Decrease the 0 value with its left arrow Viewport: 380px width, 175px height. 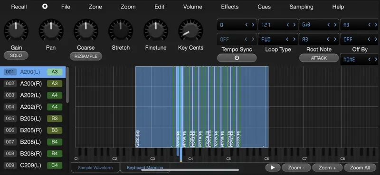247,25
